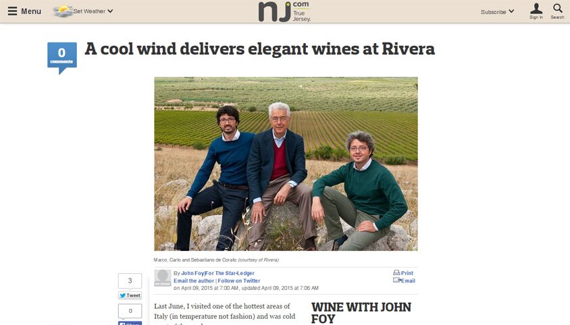Print the article
Viewport: 570px width, 325px height.
(x=403, y=272)
